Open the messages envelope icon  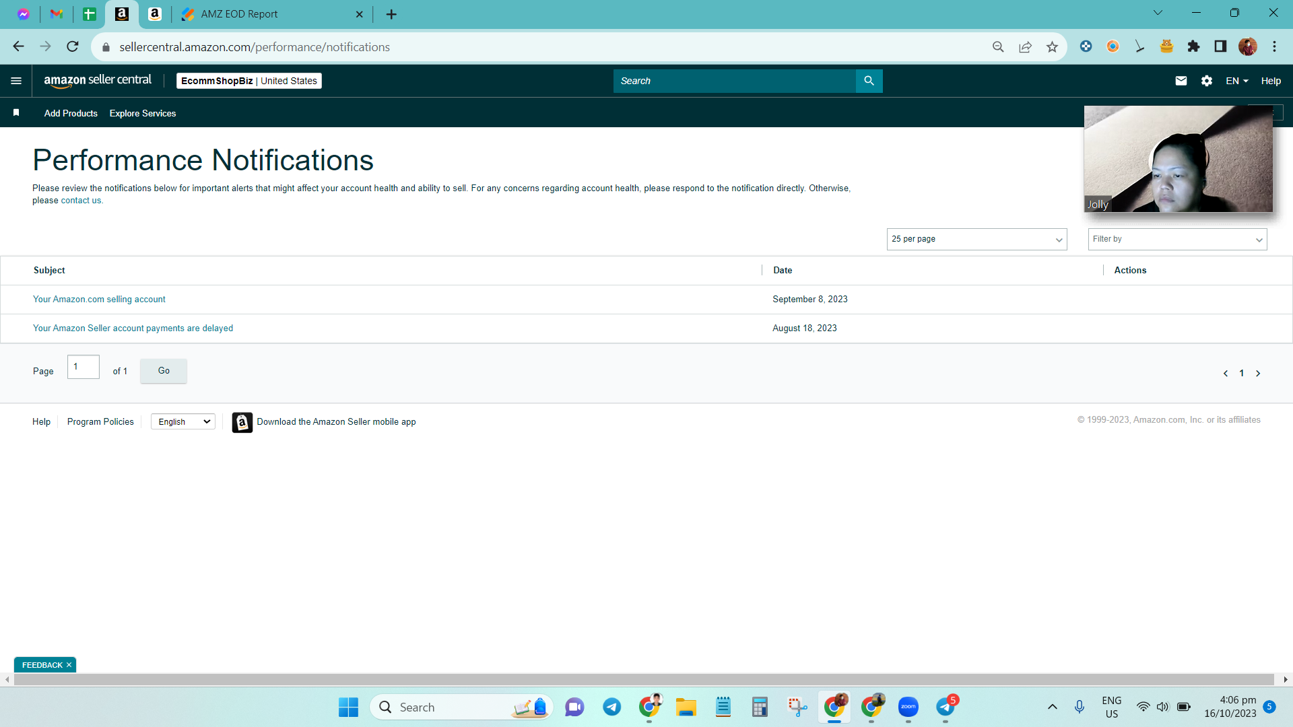tap(1181, 81)
